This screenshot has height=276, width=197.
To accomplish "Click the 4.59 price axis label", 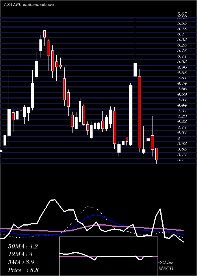I will pyautogui.click(x=182, y=94).
